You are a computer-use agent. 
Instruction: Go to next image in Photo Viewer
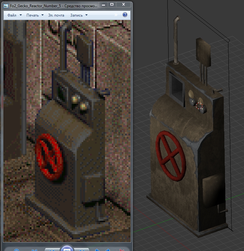(82, 250)
